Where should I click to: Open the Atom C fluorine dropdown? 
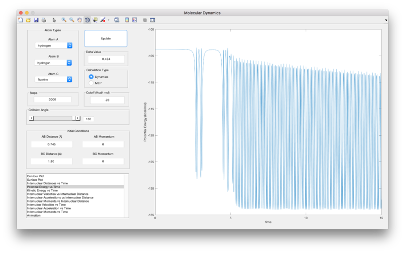pyautogui.click(x=54, y=80)
